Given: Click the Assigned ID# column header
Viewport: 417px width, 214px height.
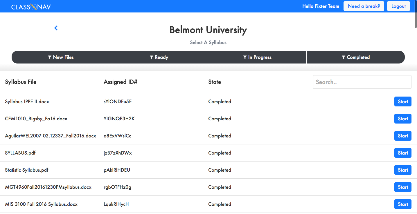Looking at the screenshot, I should click(121, 82).
